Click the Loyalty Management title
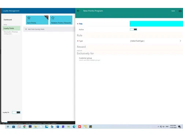Screen dimensions: 183x137 click(x=11, y=11)
